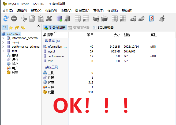Viewport: 176px width, 125px height.
Task: Expand the mysql tree node
Action: 3,42
